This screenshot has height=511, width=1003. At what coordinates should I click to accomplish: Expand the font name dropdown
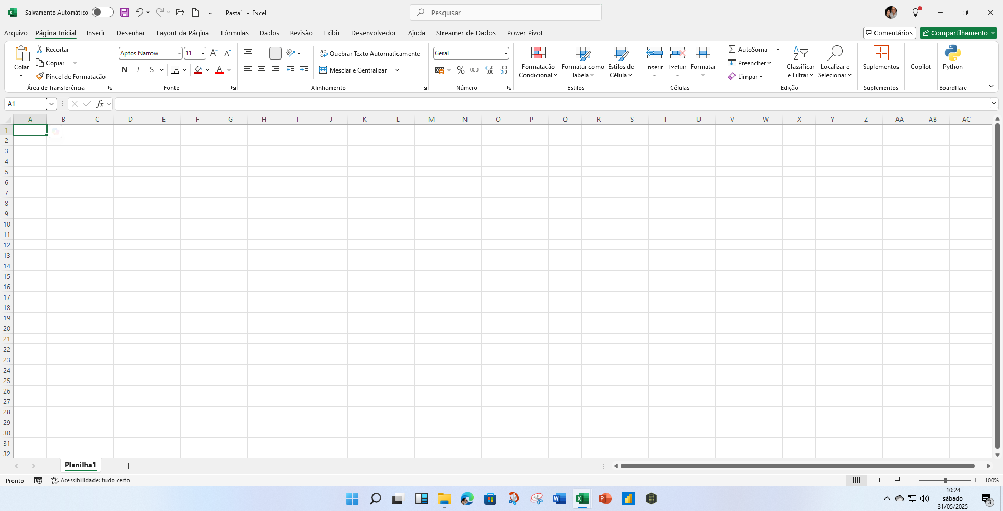coord(179,53)
